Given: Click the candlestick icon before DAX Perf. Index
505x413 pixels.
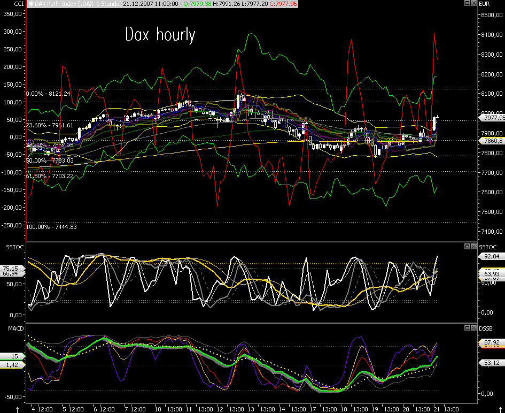Looking at the screenshot, I should click(31, 4).
